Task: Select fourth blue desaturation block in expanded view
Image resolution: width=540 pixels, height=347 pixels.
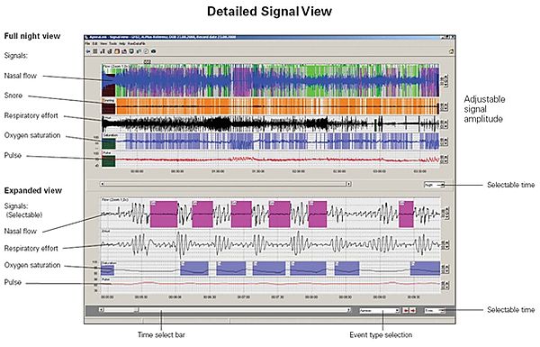Action: [269, 269]
